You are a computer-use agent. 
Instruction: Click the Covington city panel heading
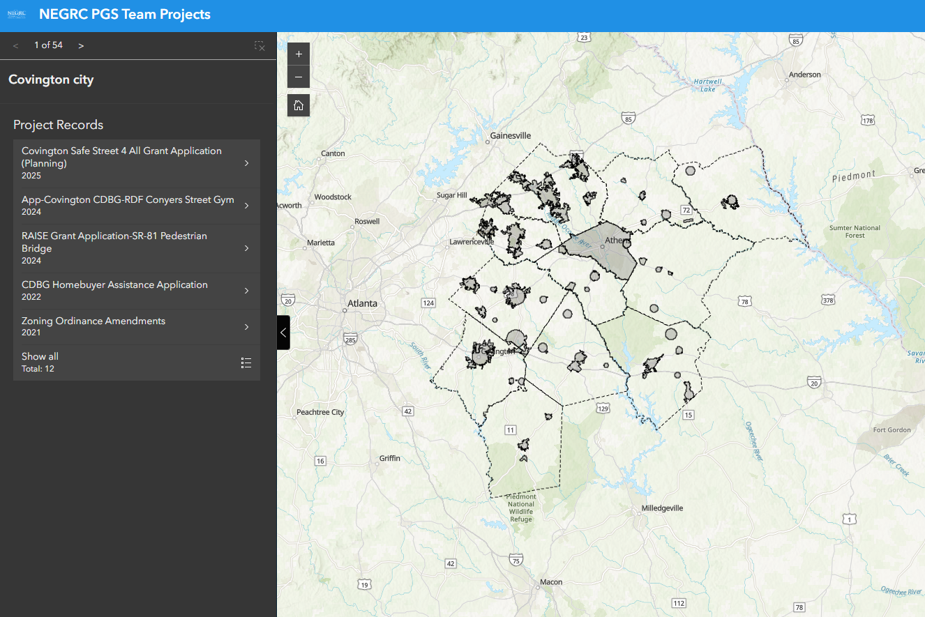(51, 79)
